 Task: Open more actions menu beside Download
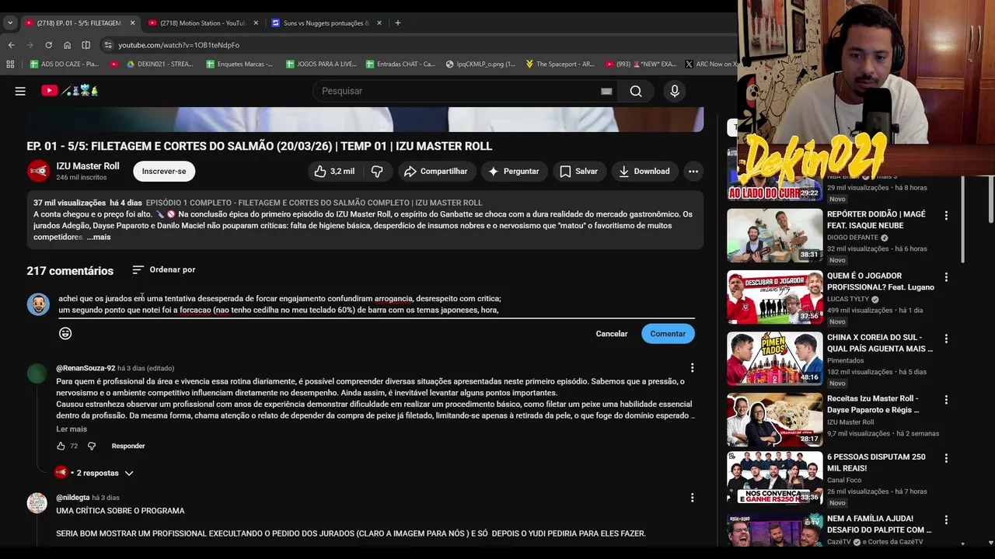point(693,171)
